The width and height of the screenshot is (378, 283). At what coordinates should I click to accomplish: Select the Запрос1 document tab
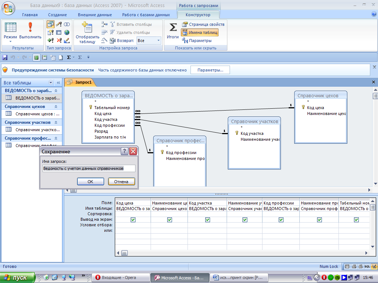pos(80,82)
